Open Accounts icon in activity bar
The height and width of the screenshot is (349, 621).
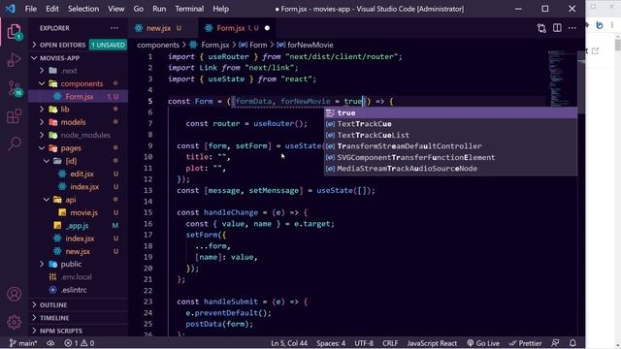tap(14, 295)
